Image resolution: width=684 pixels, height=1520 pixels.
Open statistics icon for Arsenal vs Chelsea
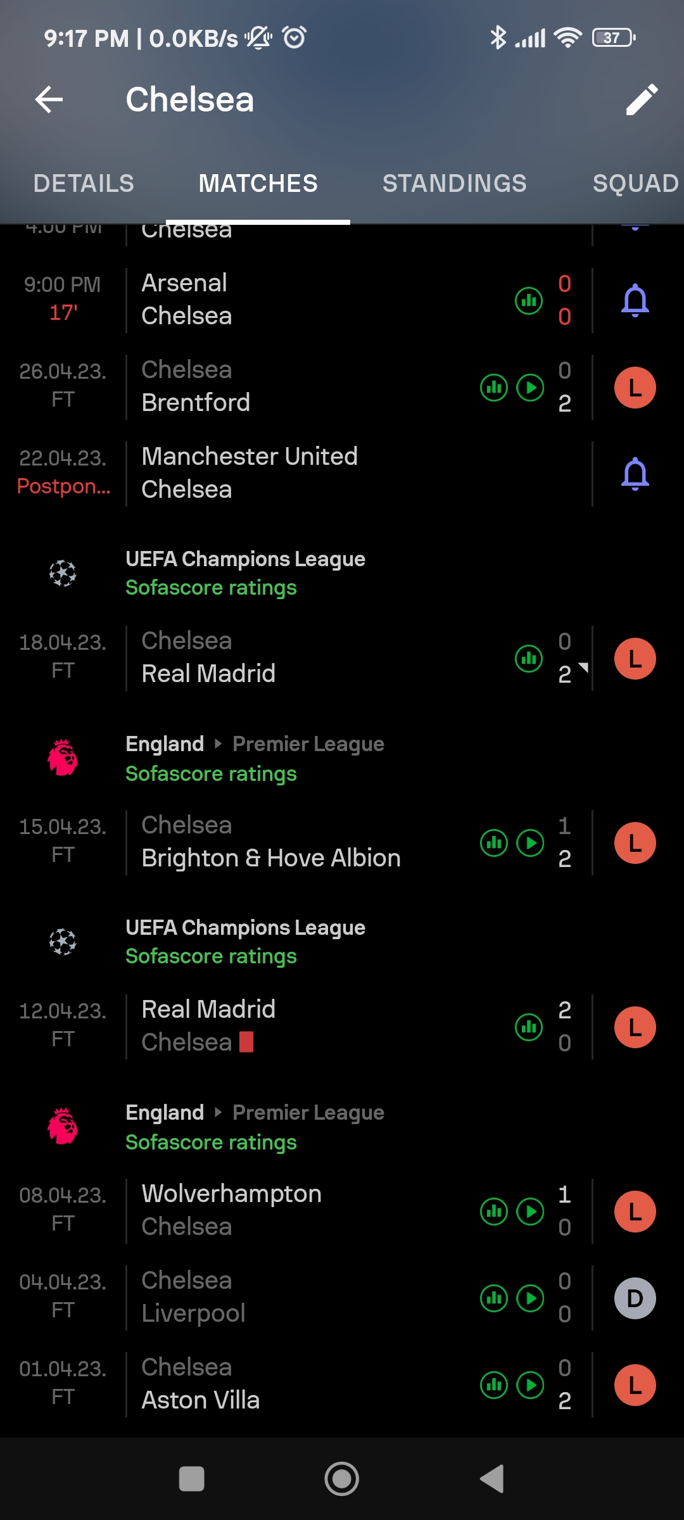[x=529, y=300]
